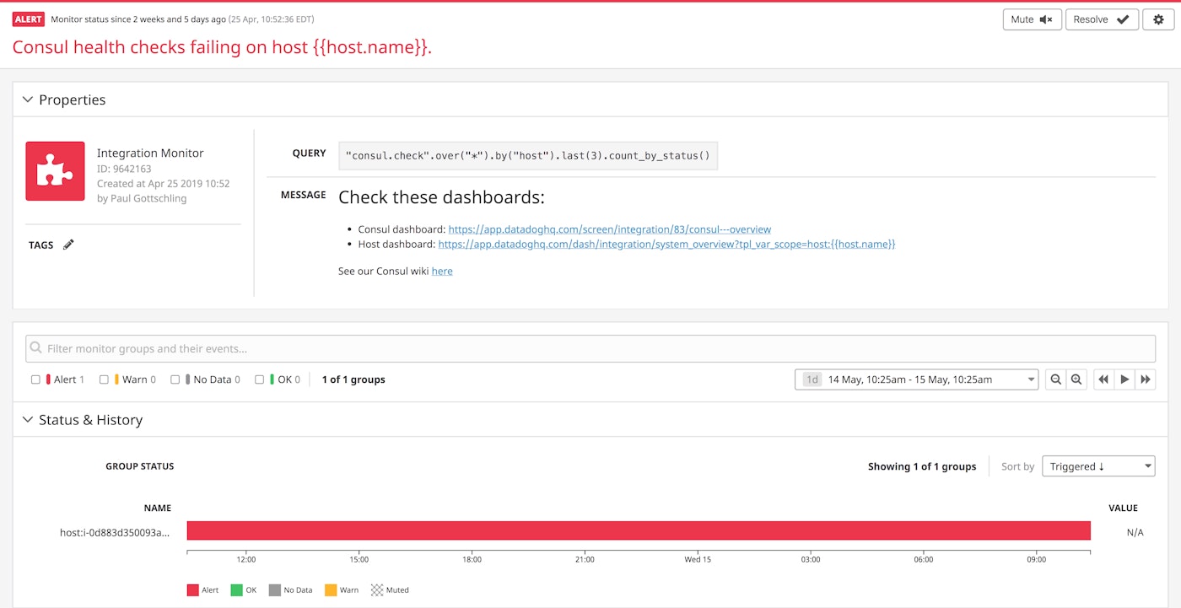Zoom out the time range

[1055, 379]
